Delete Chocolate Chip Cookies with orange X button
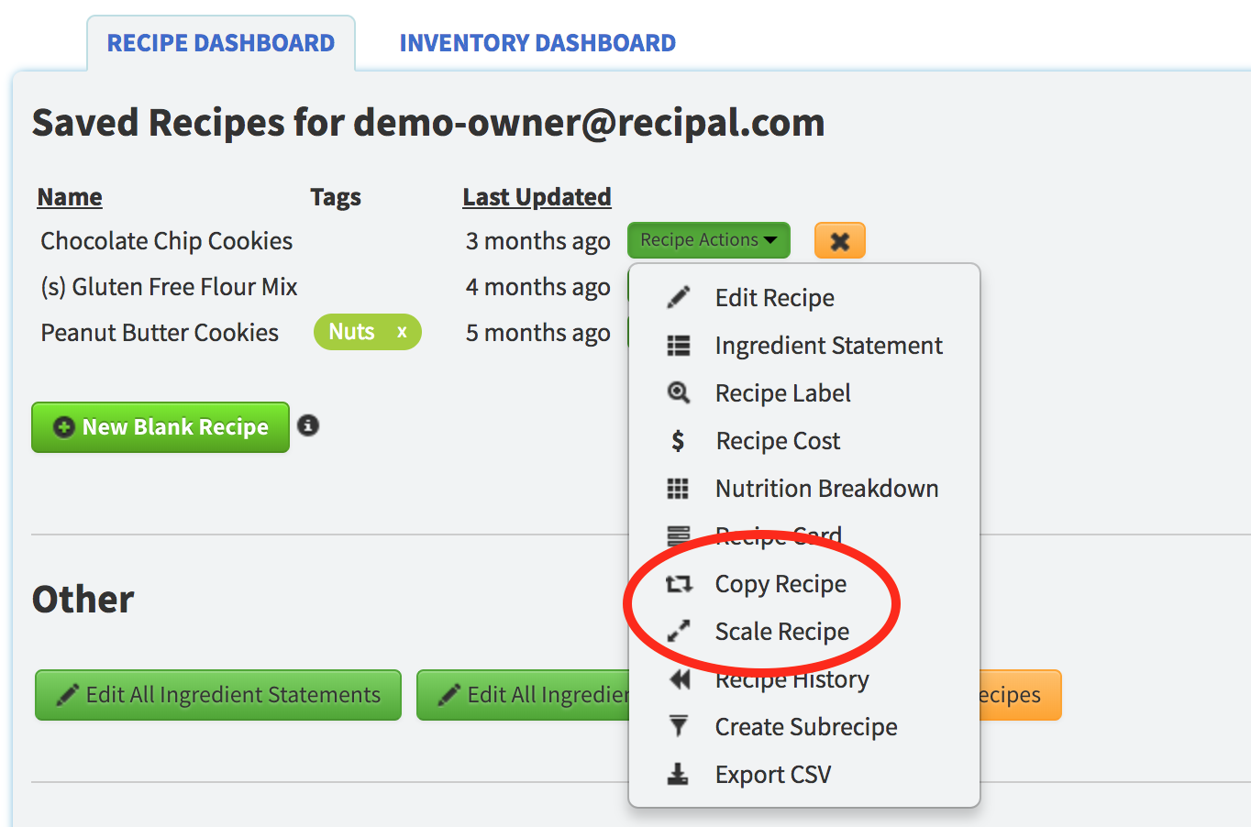 pyautogui.click(x=839, y=241)
